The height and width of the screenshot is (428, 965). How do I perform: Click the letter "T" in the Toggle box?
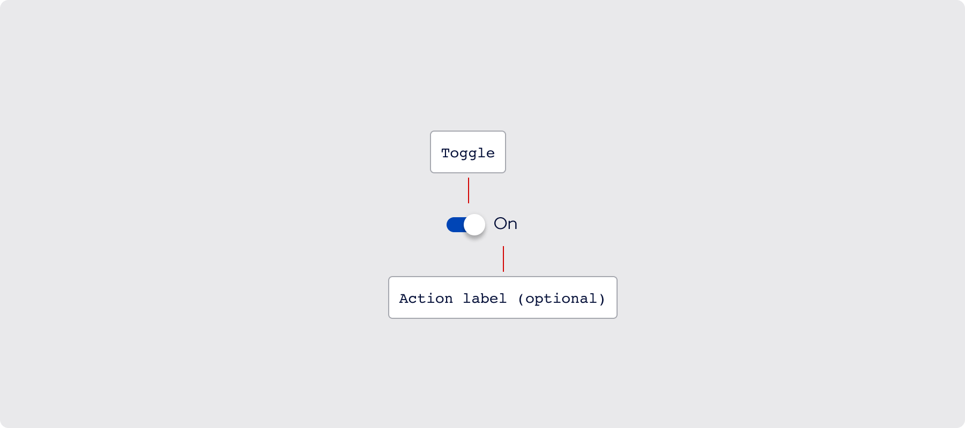445,153
